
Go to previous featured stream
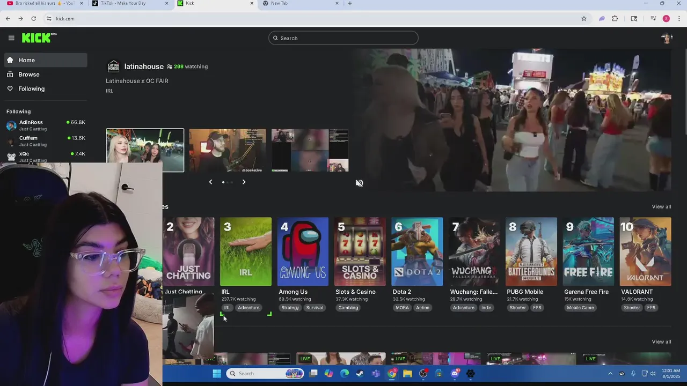coord(210,182)
